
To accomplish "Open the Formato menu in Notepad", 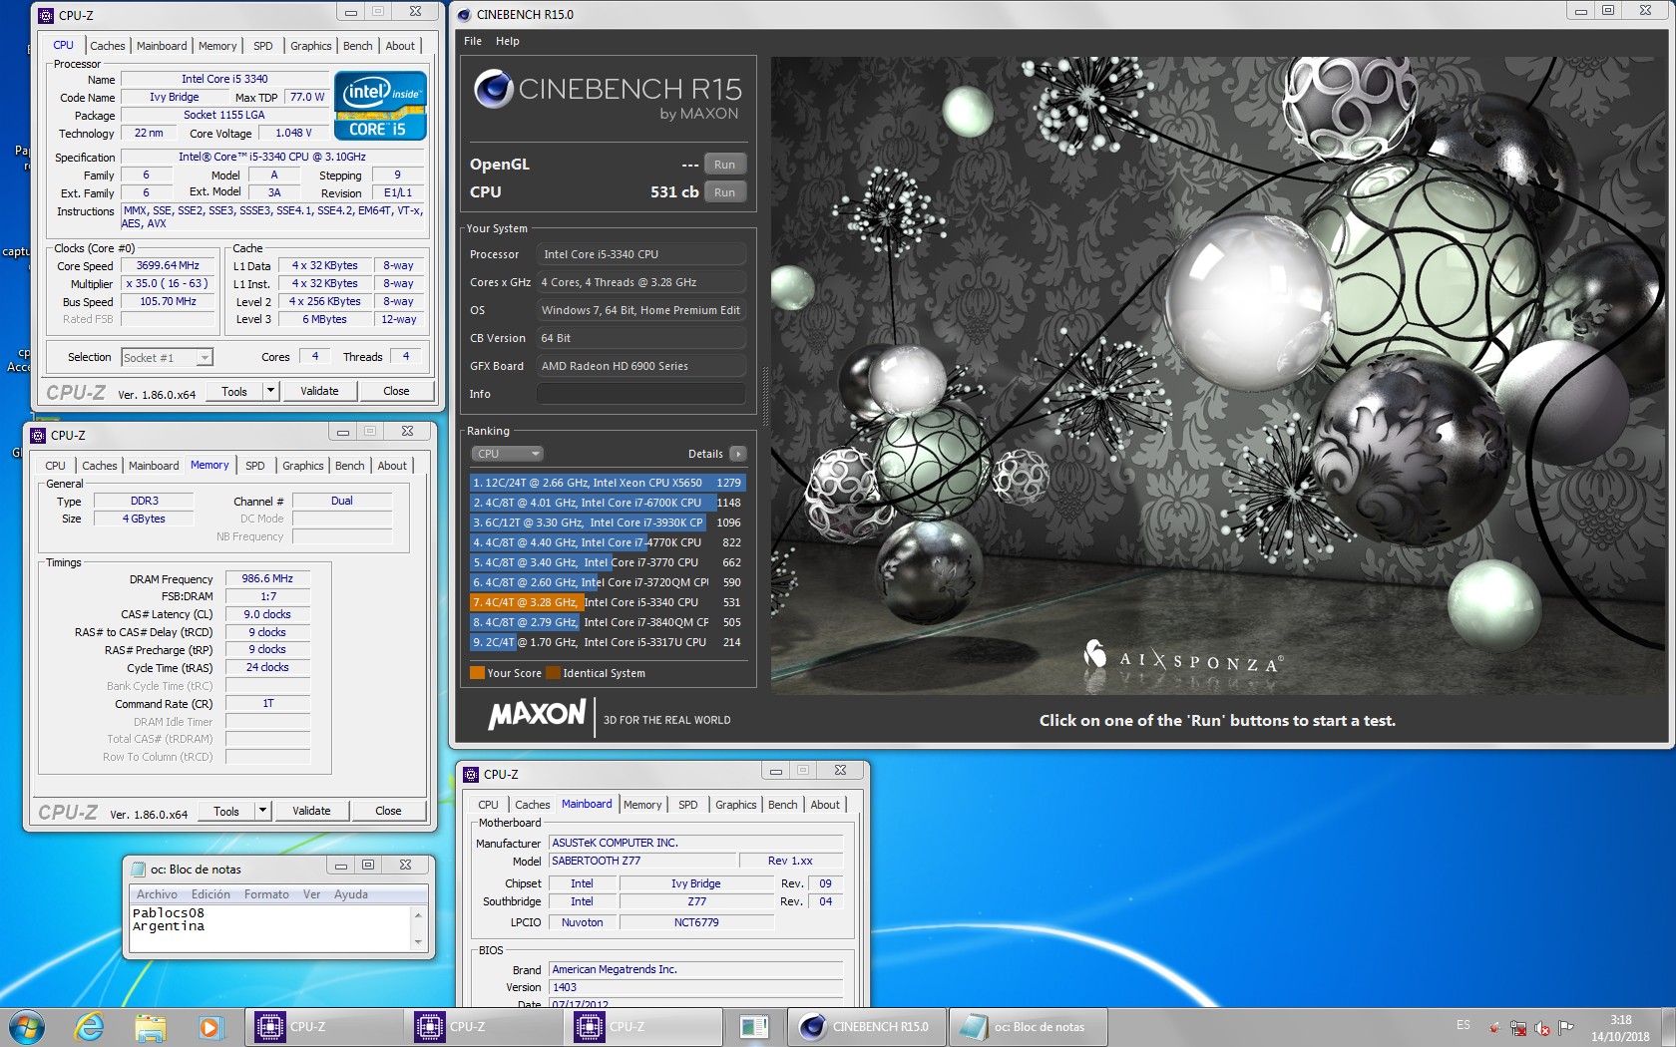I will (x=266, y=894).
